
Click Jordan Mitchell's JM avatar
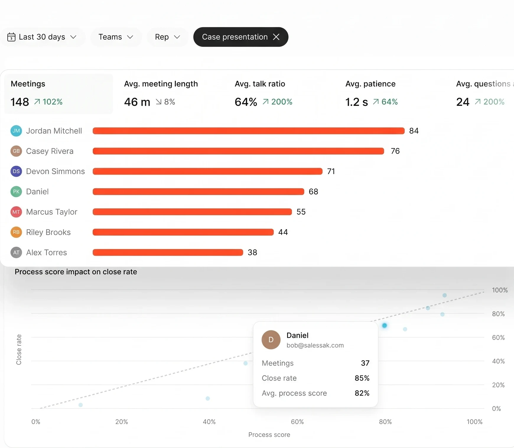point(16,131)
